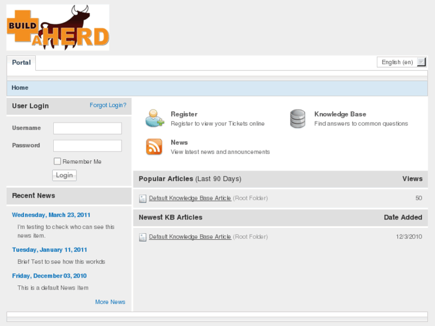Open the Tuesday, January 11, 2011 news item
This screenshot has height=326, width=435.
click(x=50, y=249)
